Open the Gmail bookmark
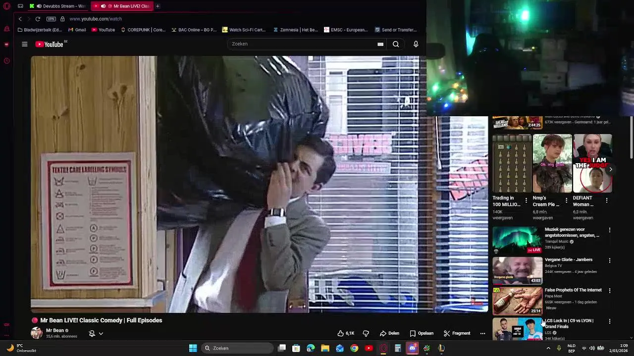This screenshot has width=634, height=356. [77, 30]
